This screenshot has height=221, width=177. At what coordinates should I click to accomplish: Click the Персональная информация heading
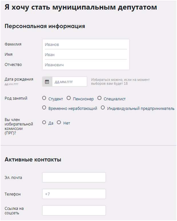(45, 26)
